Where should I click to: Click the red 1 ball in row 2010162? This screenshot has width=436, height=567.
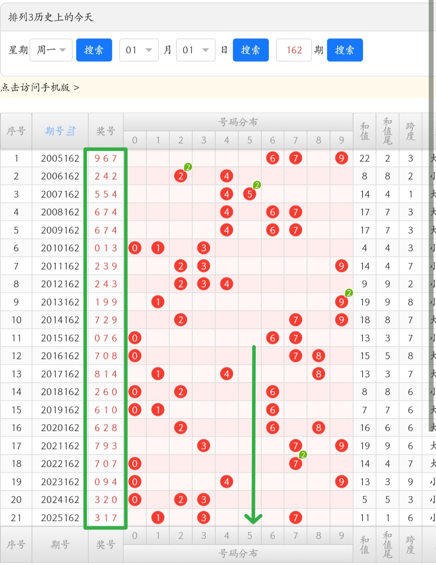[x=158, y=248]
